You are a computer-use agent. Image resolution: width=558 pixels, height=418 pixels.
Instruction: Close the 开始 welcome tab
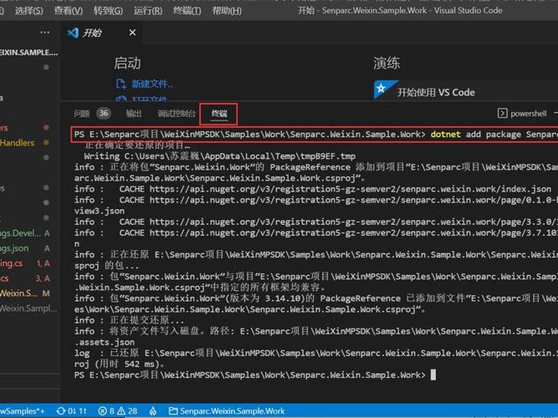pyautogui.click(x=133, y=33)
